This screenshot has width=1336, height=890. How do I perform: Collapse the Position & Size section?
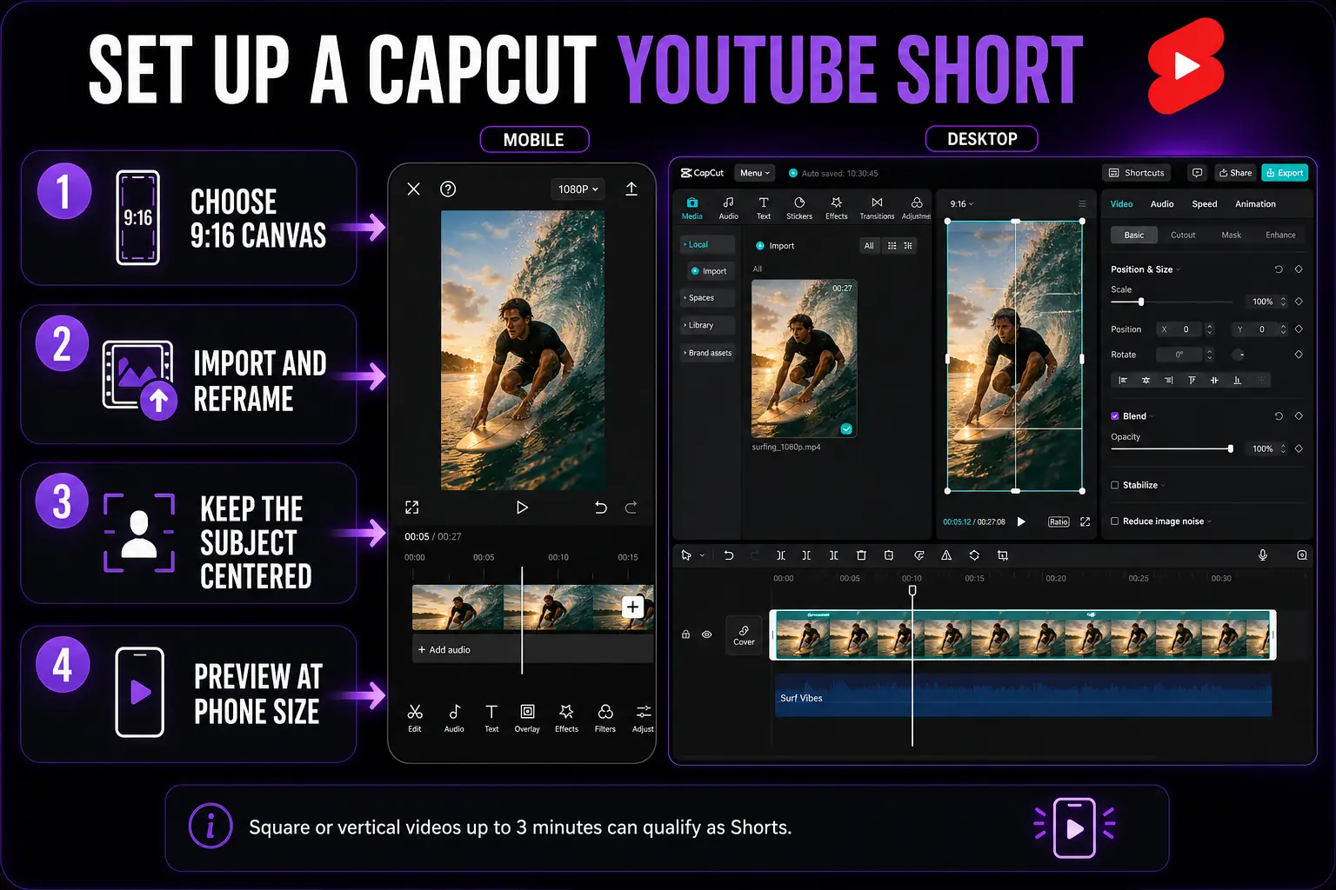tap(1179, 269)
